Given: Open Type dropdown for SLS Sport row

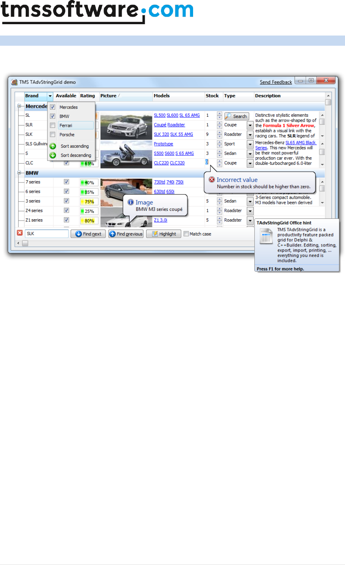Looking at the screenshot, I should point(250,144).
